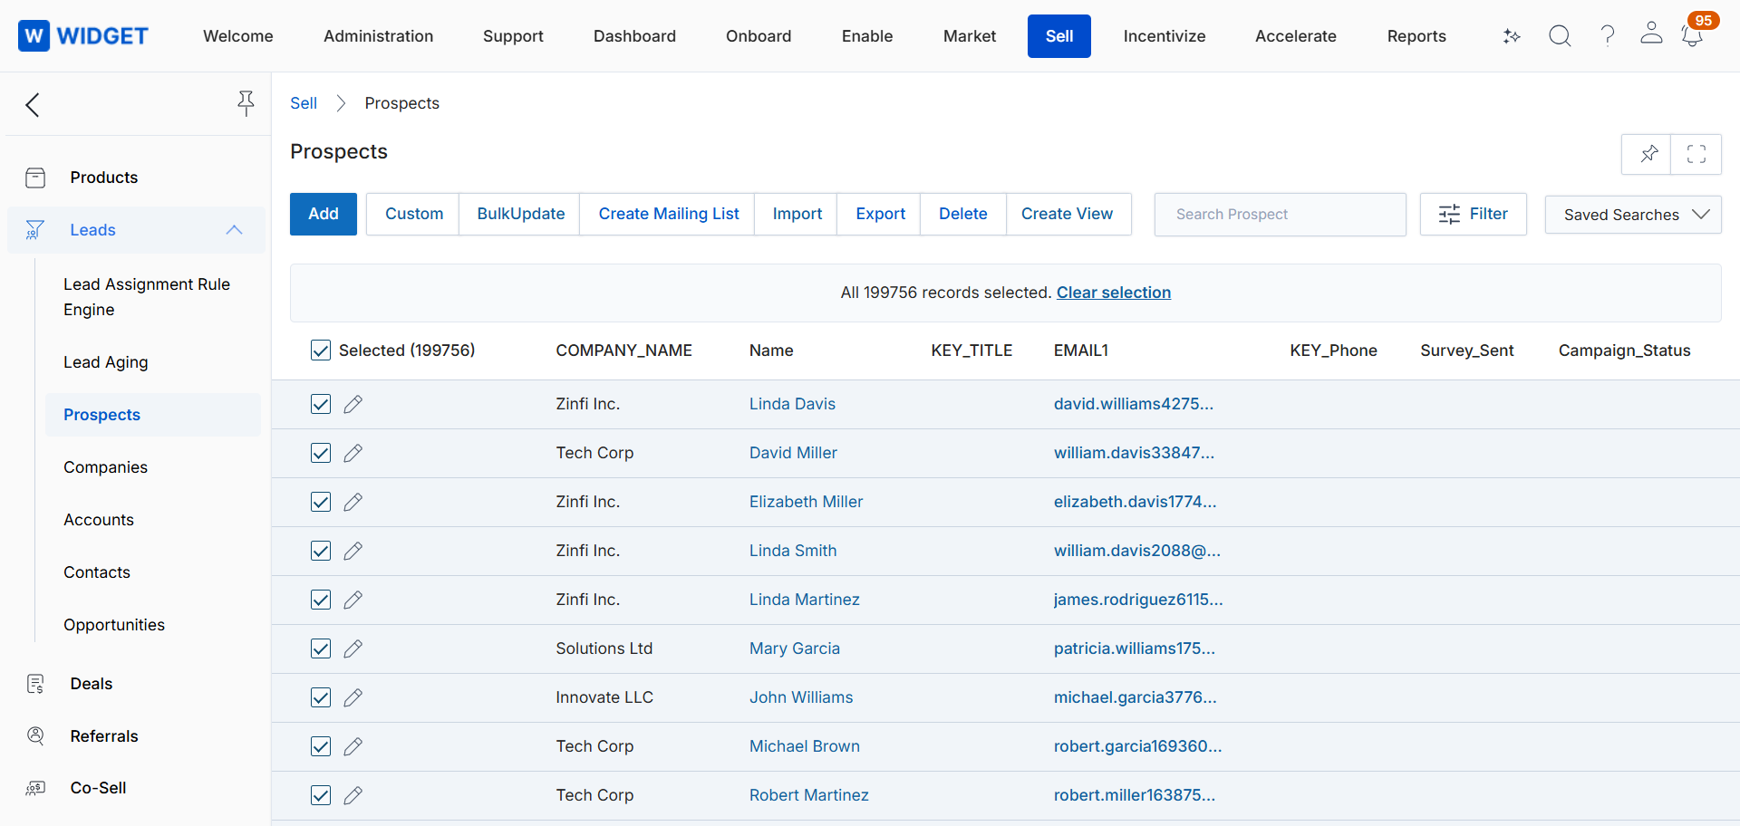Uncheck the Selected (199756) header checkbox
1740x826 pixels.
pos(321,351)
